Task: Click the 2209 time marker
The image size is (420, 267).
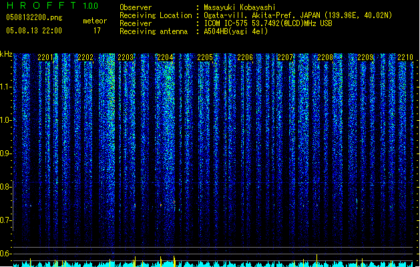Action: point(365,57)
